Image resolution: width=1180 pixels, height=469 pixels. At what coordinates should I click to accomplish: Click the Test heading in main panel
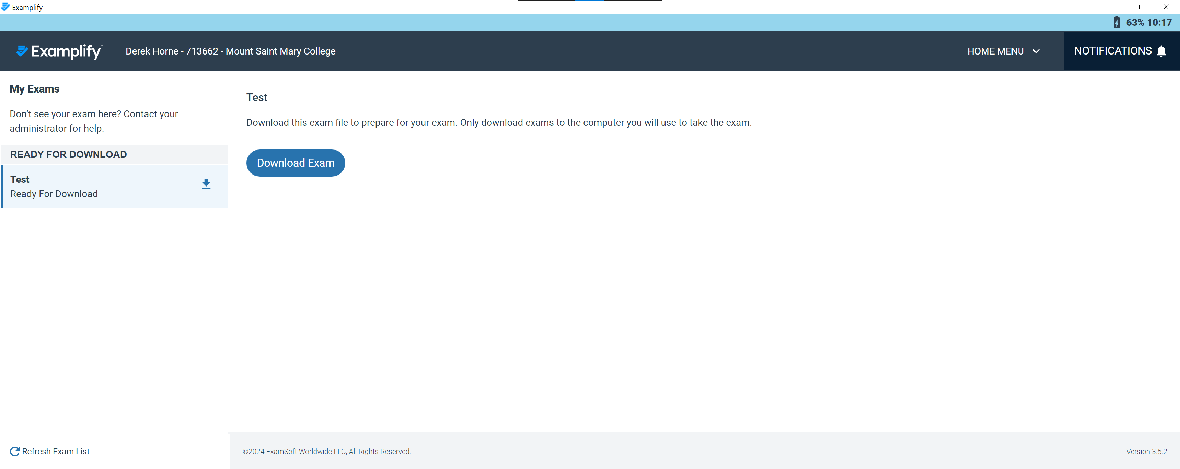pyautogui.click(x=256, y=97)
